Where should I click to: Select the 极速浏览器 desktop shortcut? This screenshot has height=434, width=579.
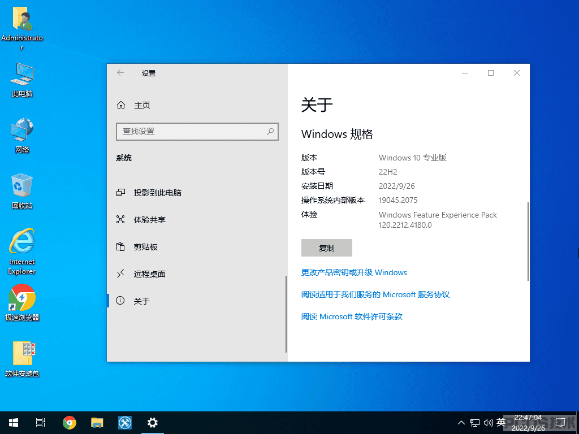[22, 303]
